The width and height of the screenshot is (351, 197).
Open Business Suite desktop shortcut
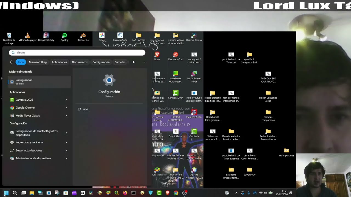coord(120,37)
